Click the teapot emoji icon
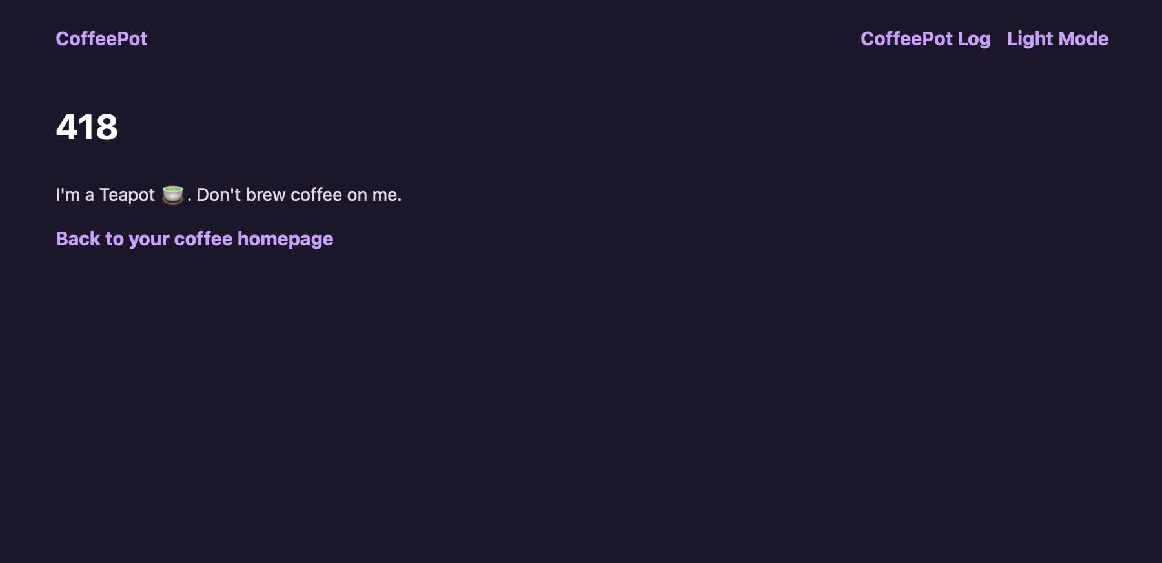Viewport: 1162px width, 563px height. (x=172, y=194)
